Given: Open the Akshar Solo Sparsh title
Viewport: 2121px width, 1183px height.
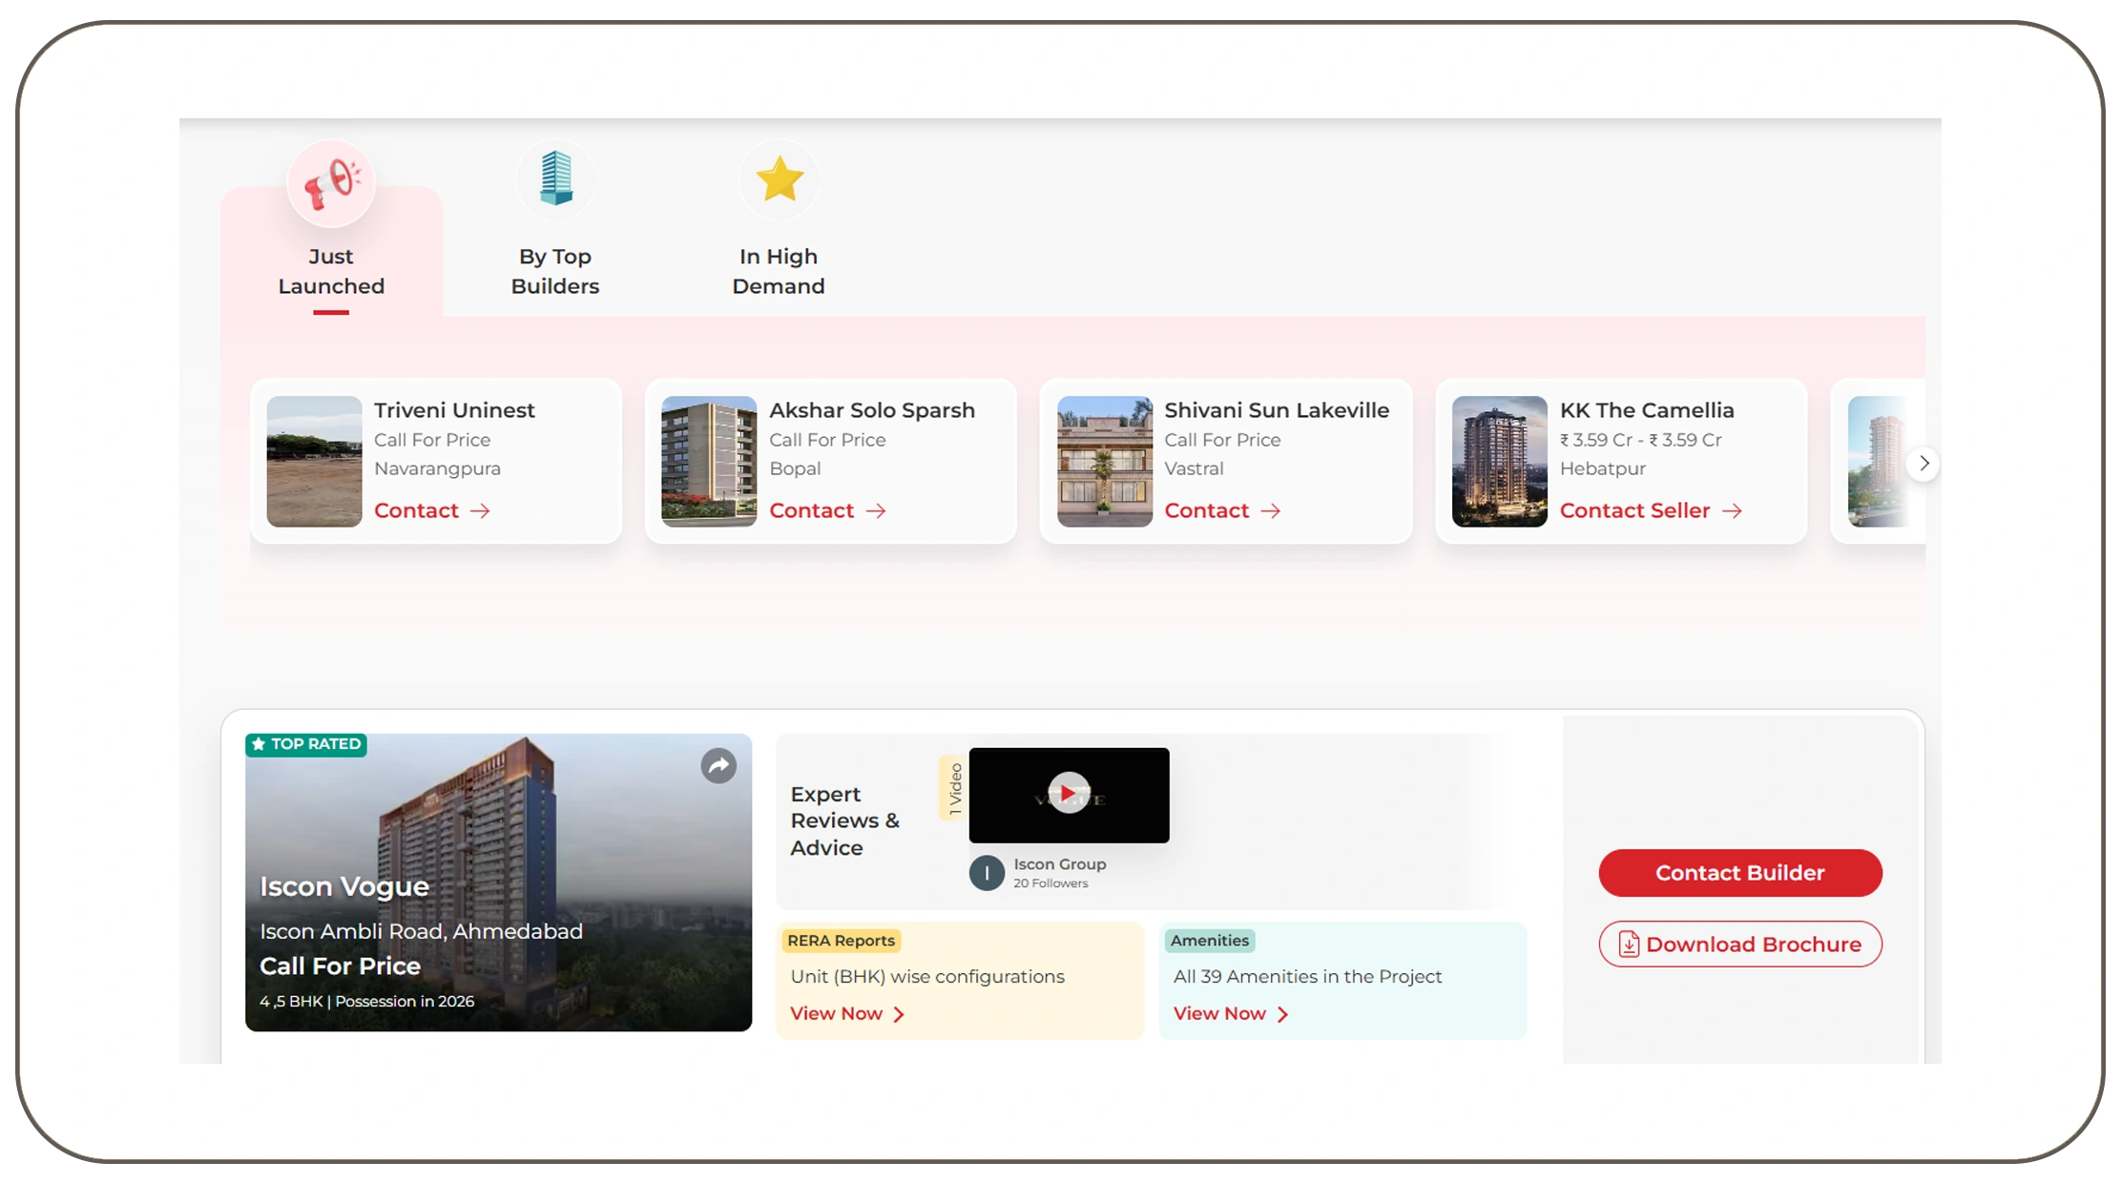Looking at the screenshot, I should click(x=872, y=410).
